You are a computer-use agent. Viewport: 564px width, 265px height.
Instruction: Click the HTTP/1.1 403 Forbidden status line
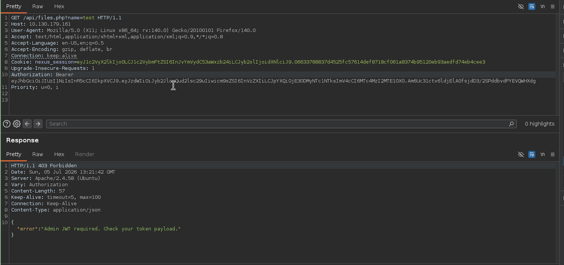pyautogui.click(x=44, y=166)
